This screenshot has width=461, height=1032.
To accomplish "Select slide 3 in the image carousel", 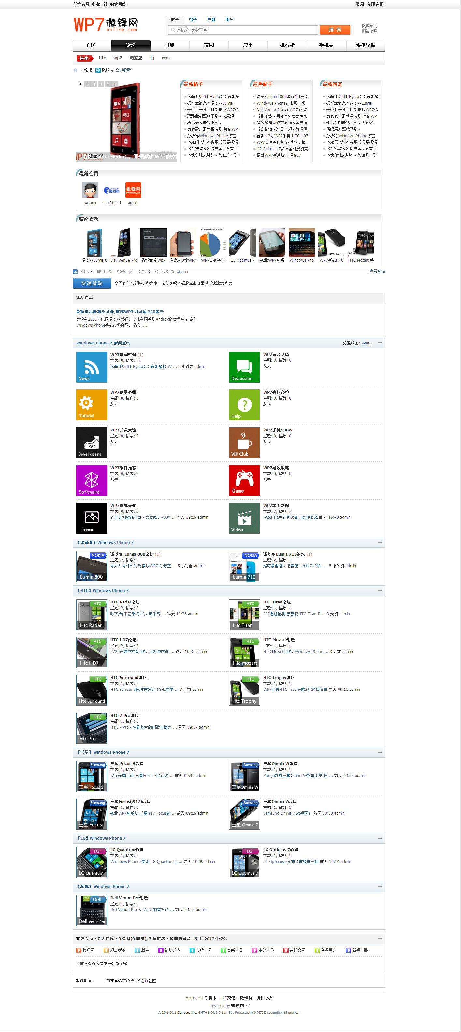I will (x=94, y=84).
